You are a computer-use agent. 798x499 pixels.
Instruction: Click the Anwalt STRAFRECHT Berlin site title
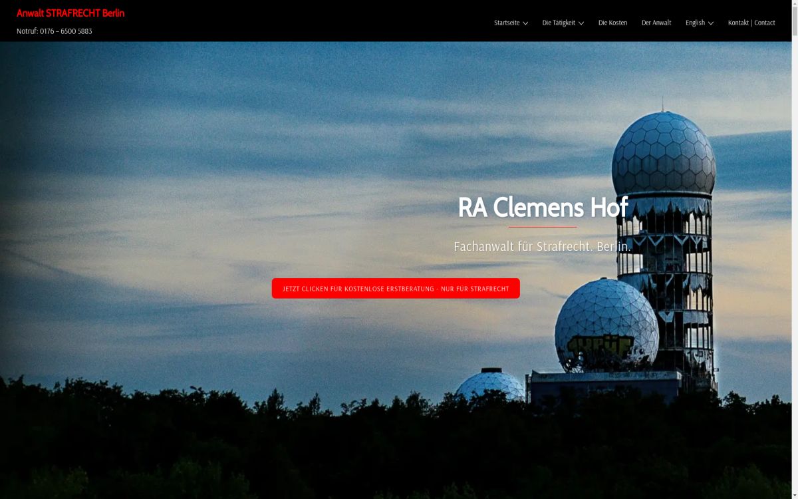pos(70,13)
